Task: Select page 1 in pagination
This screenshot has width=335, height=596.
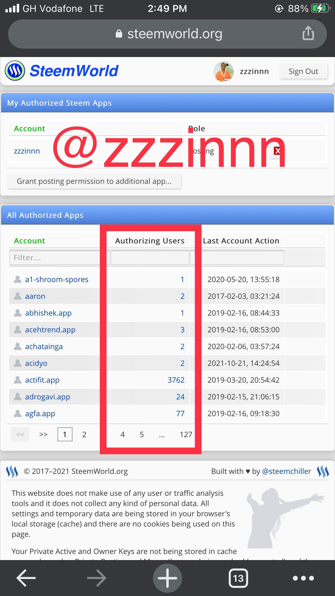Action: tap(65, 434)
